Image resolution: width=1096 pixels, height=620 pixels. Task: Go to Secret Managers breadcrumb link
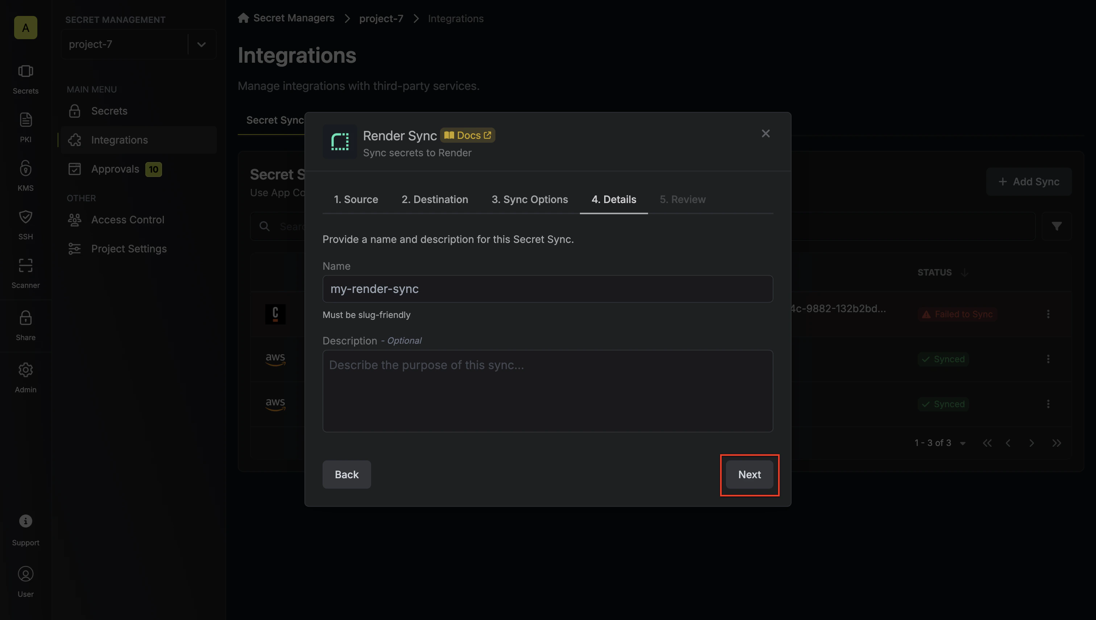294,18
